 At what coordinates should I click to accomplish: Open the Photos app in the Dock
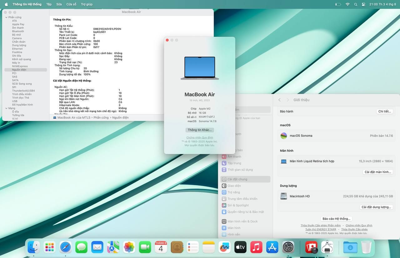click(x=129, y=247)
